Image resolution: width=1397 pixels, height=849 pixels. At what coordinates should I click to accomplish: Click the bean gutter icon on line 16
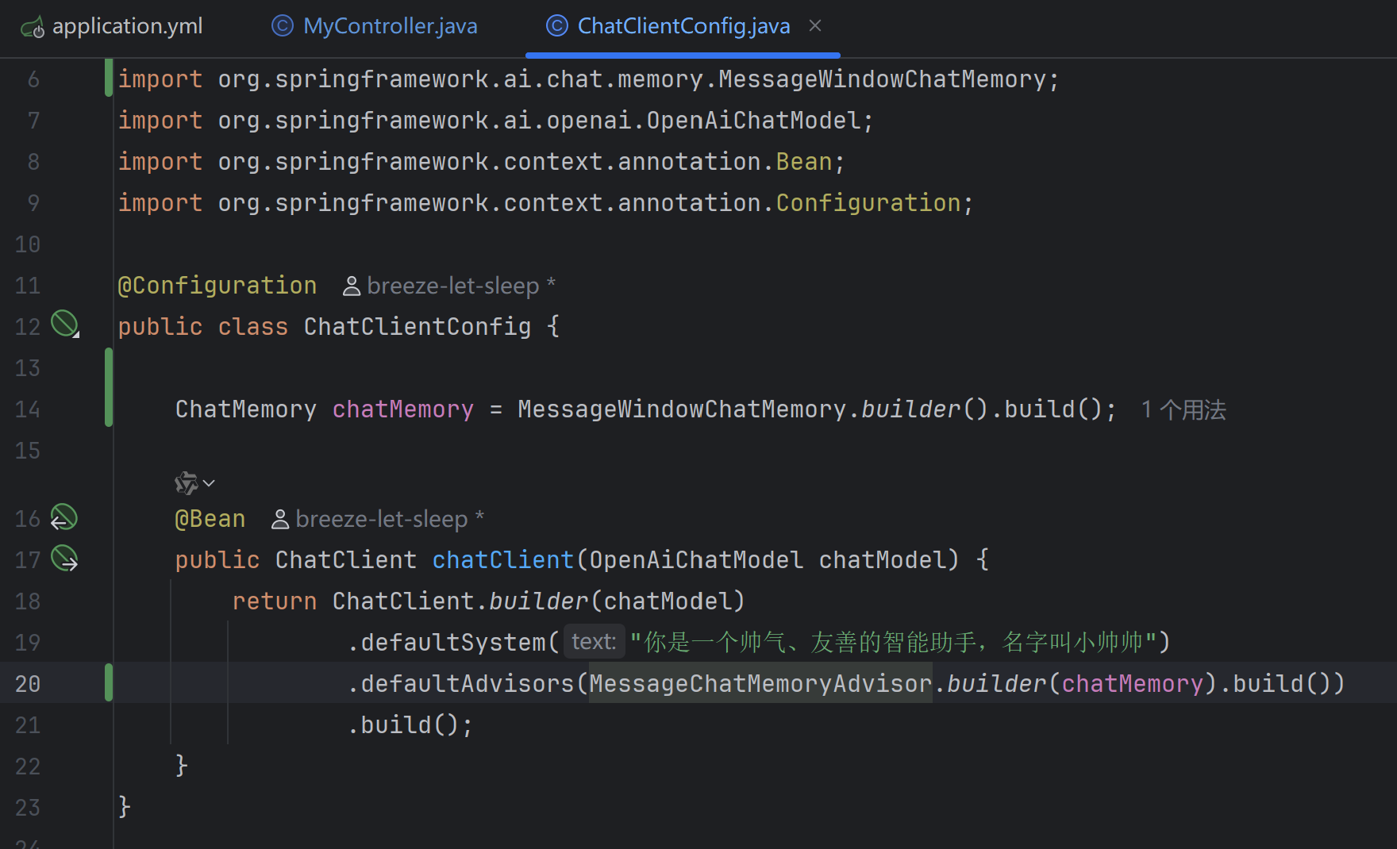(x=63, y=517)
